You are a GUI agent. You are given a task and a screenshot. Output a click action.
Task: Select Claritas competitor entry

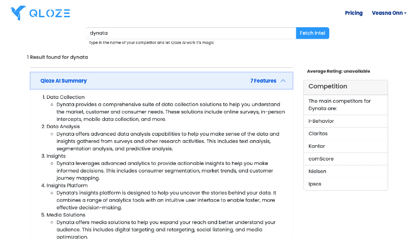pos(346,134)
